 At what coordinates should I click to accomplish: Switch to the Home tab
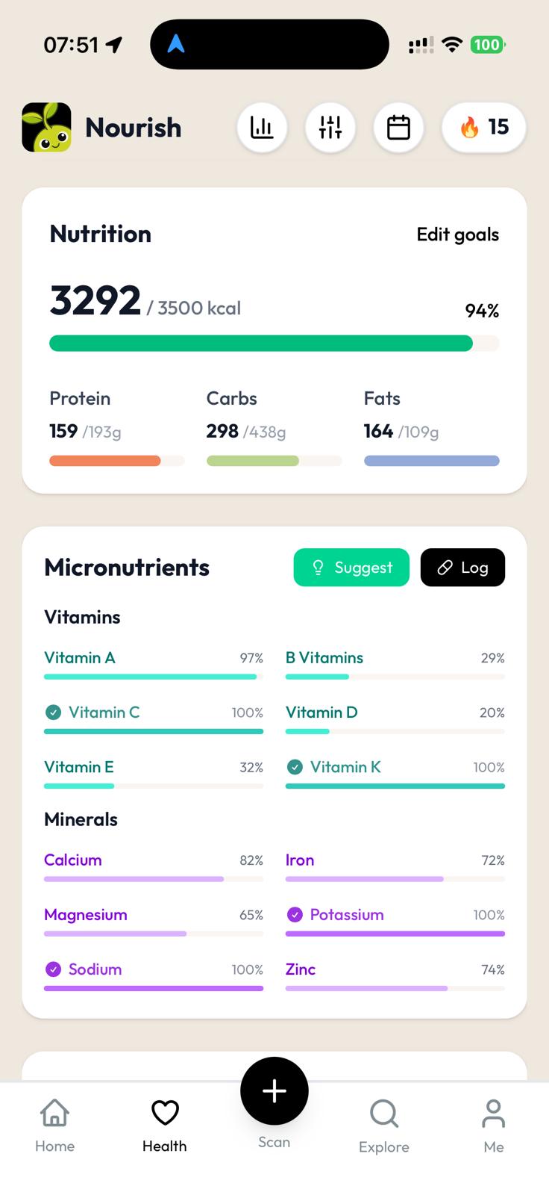tap(54, 1124)
